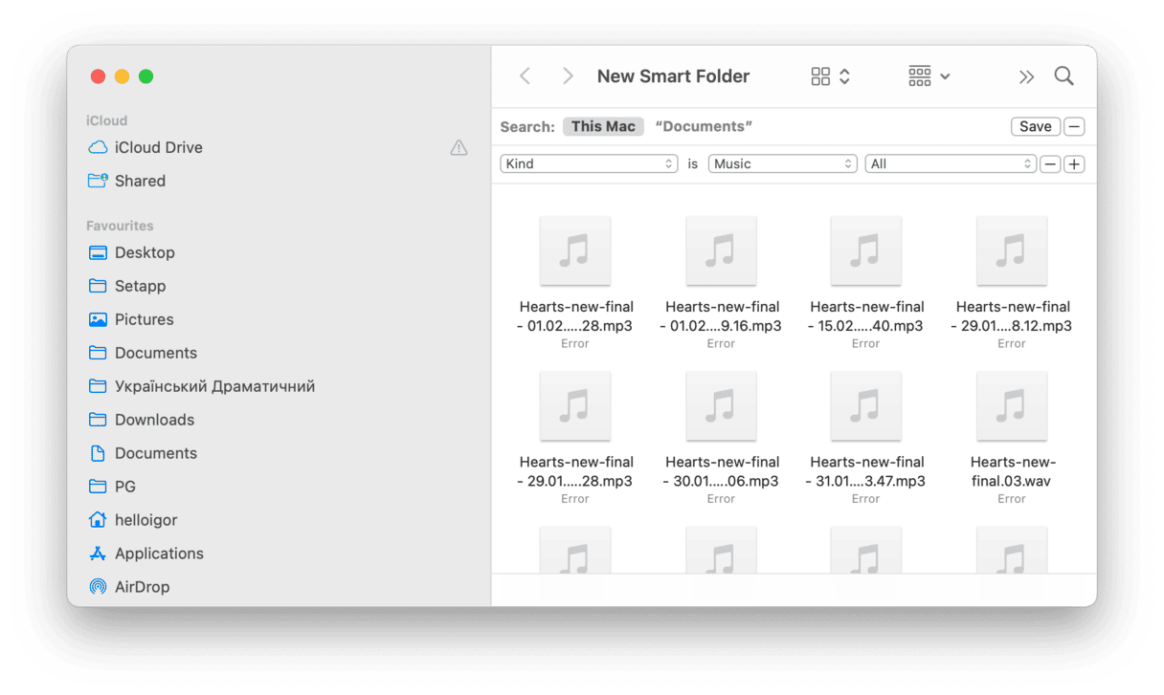The height and width of the screenshot is (695, 1164).
Task: Open the All subtype dropdown
Action: tap(950, 164)
